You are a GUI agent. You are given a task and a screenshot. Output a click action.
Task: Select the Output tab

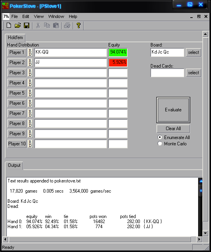point(14,165)
